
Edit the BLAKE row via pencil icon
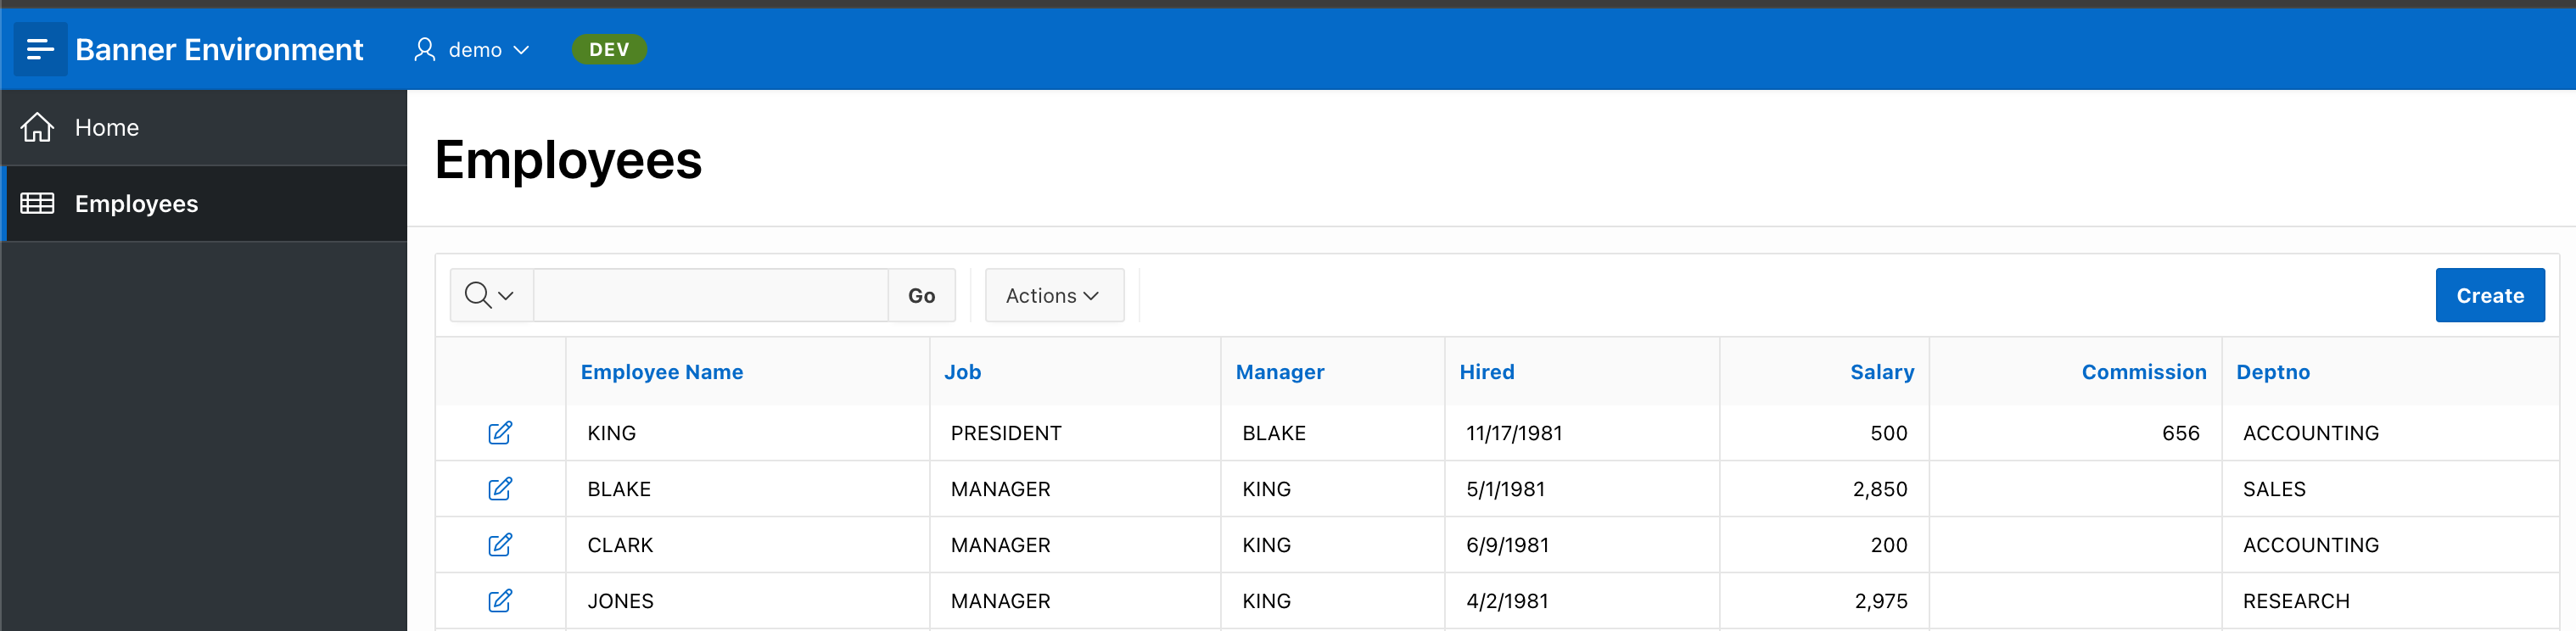point(500,488)
